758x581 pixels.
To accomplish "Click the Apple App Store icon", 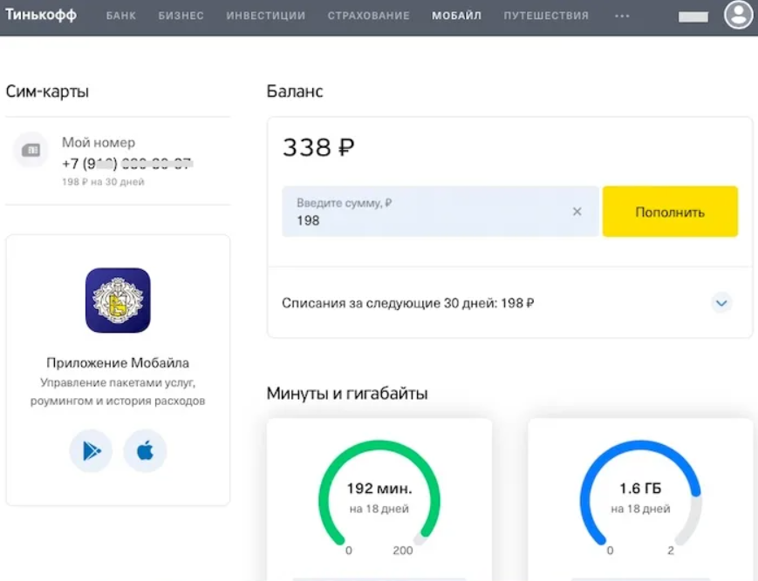I will click(145, 451).
